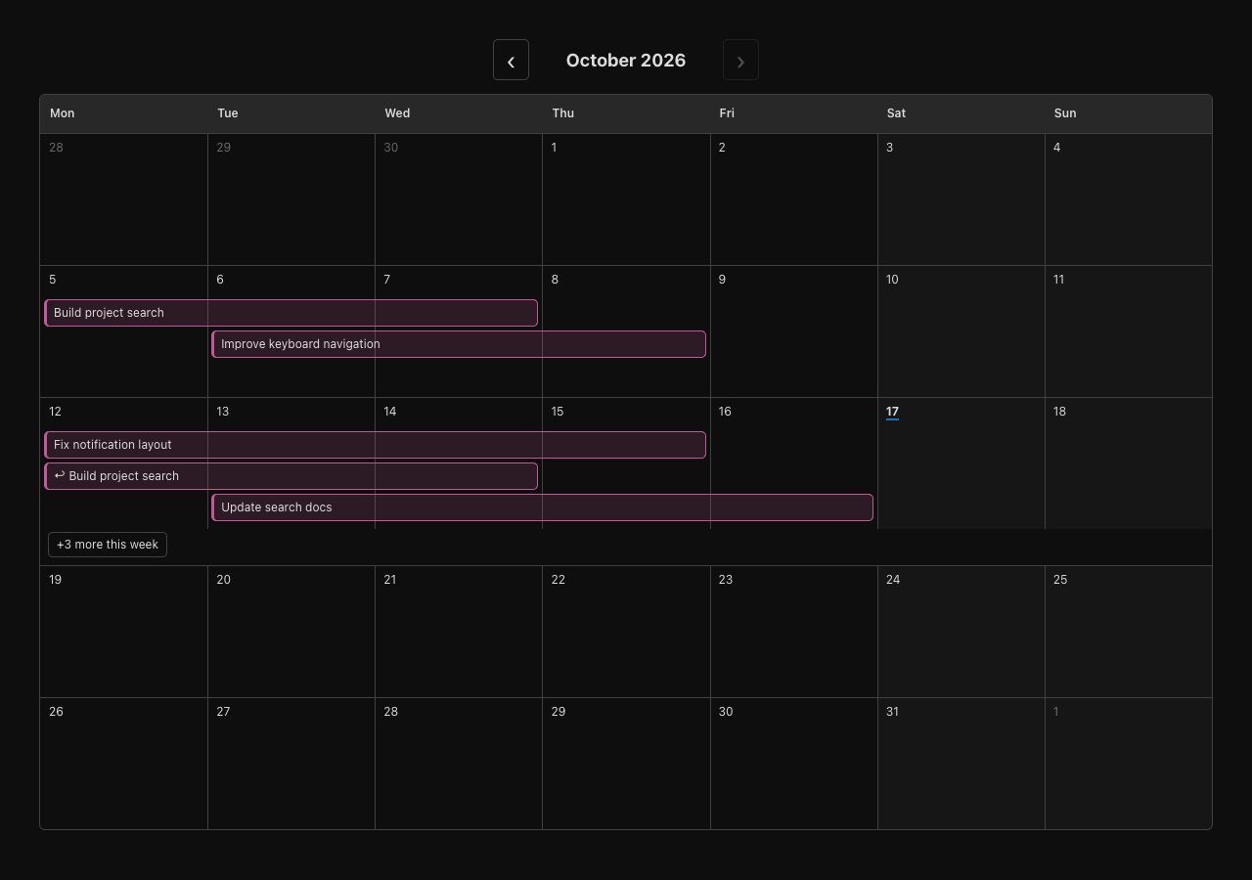Select October 31 date number

pyautogui.click(x=892, y=712)
